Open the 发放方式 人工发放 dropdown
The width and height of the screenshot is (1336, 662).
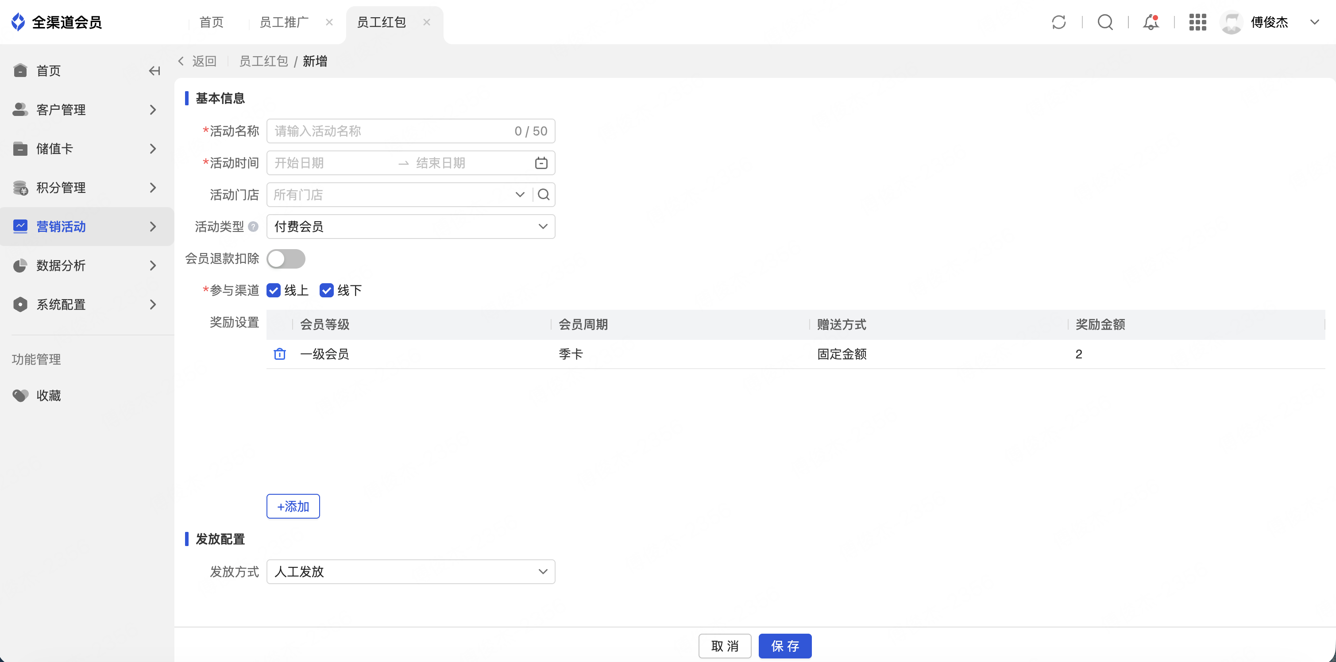pyautogui.click(x=410, y=572)
